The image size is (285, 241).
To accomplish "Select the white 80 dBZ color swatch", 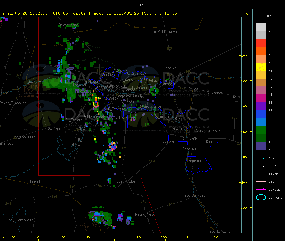I will point(261,27).
